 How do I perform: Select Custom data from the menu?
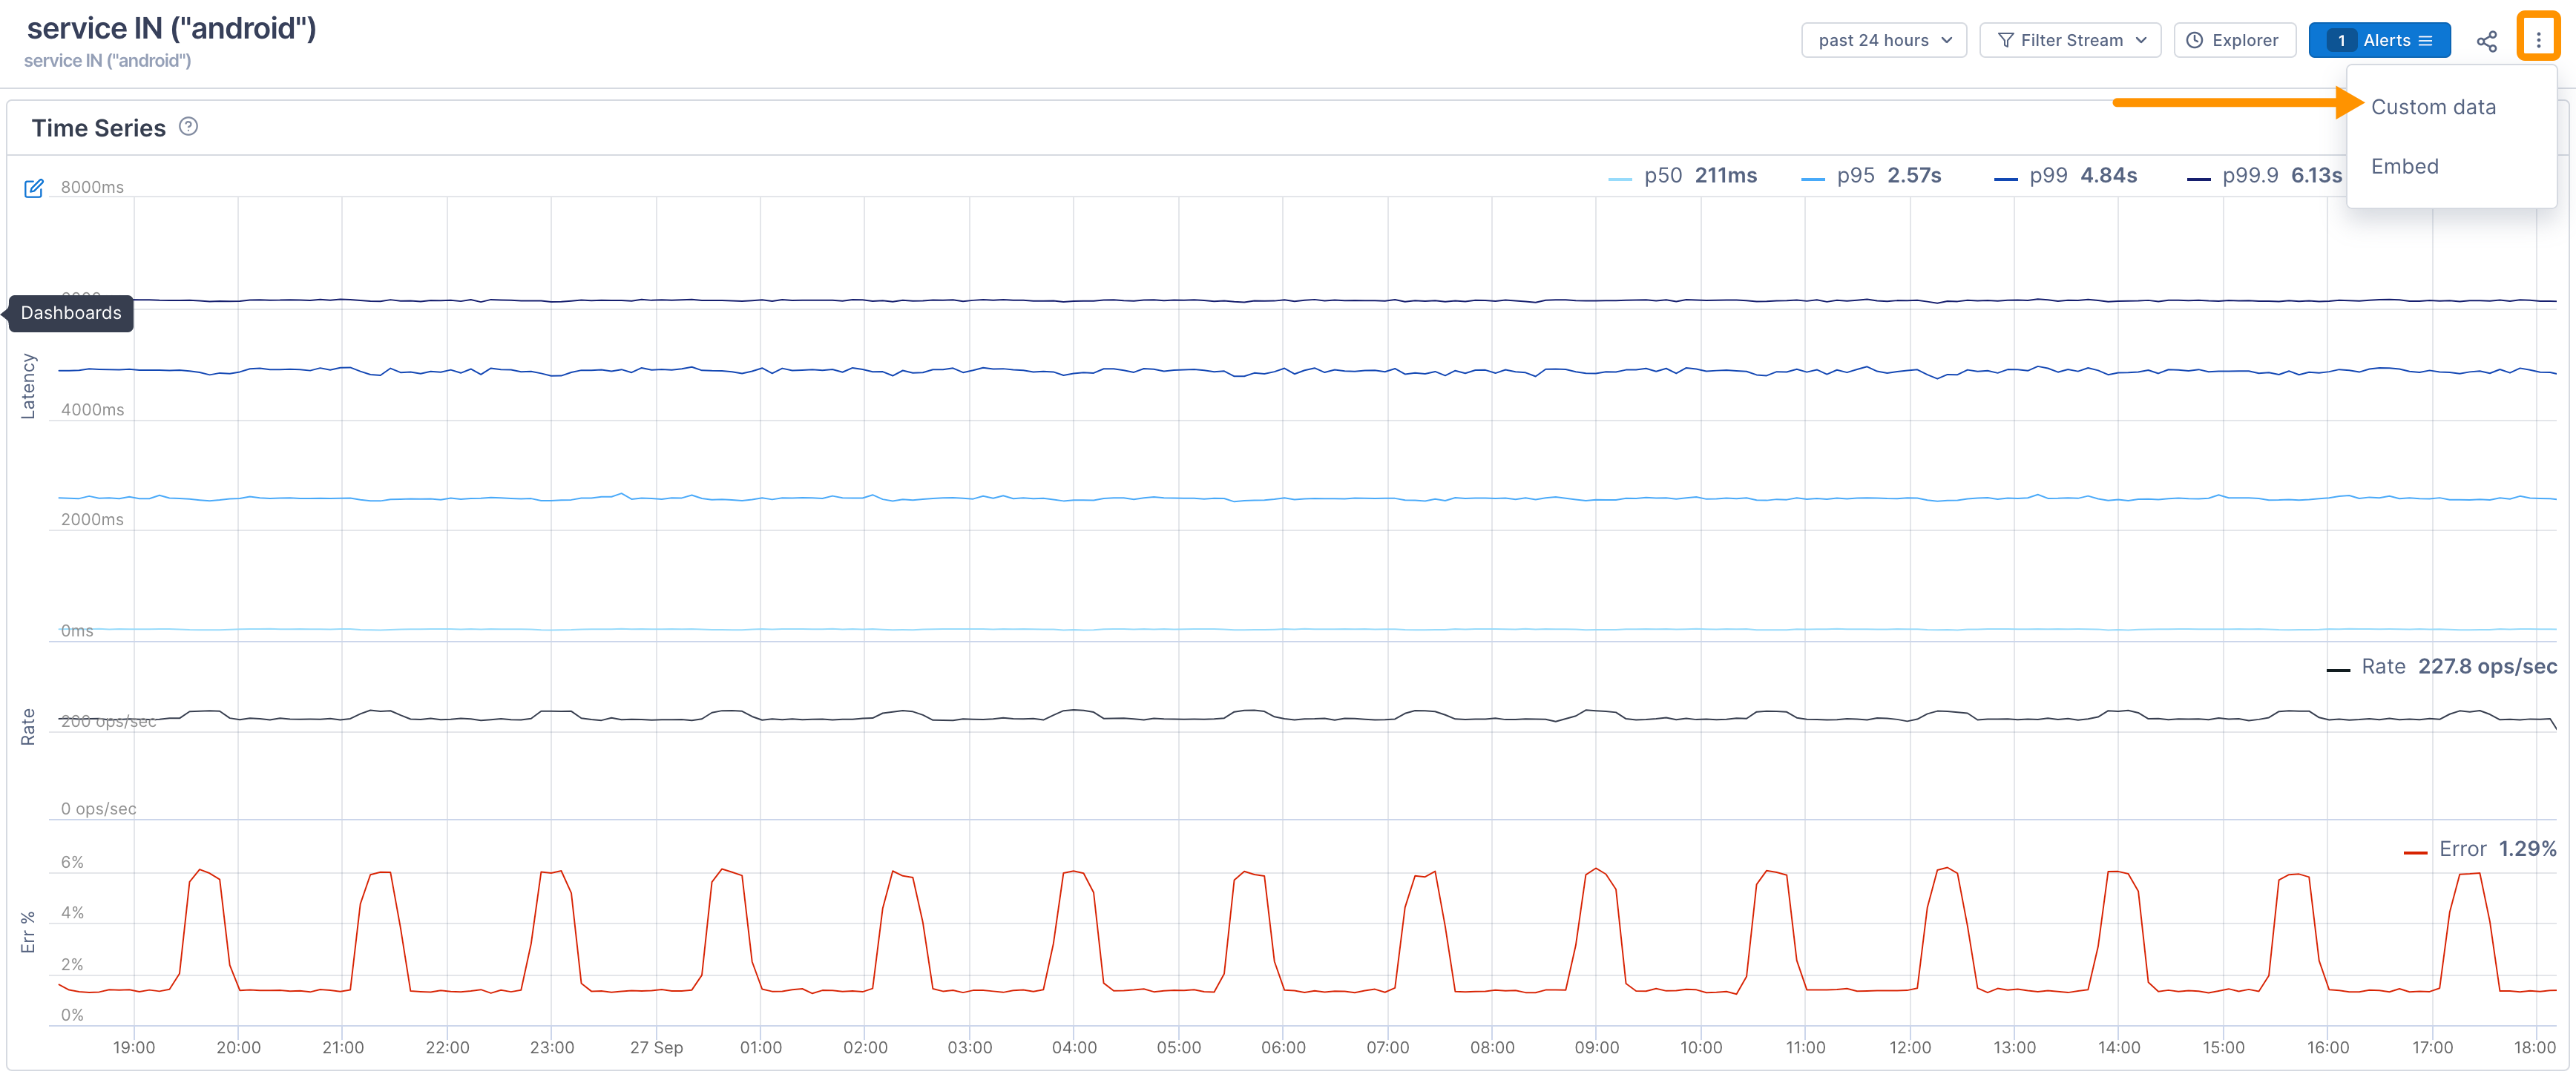[x=2433, y=107]
